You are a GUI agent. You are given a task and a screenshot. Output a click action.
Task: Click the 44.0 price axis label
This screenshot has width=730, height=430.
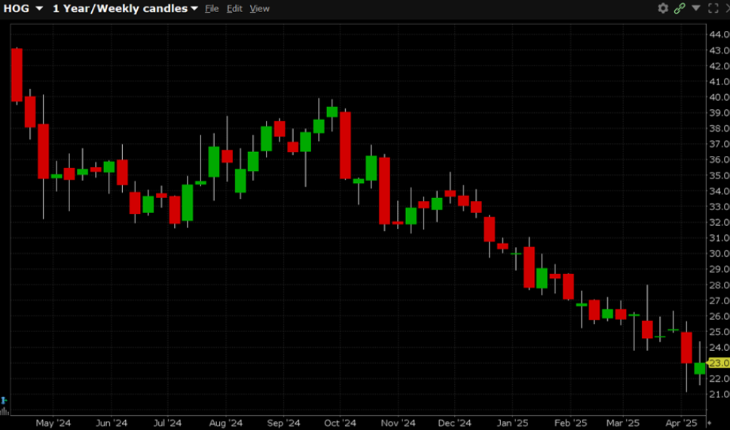pos(719,34)
